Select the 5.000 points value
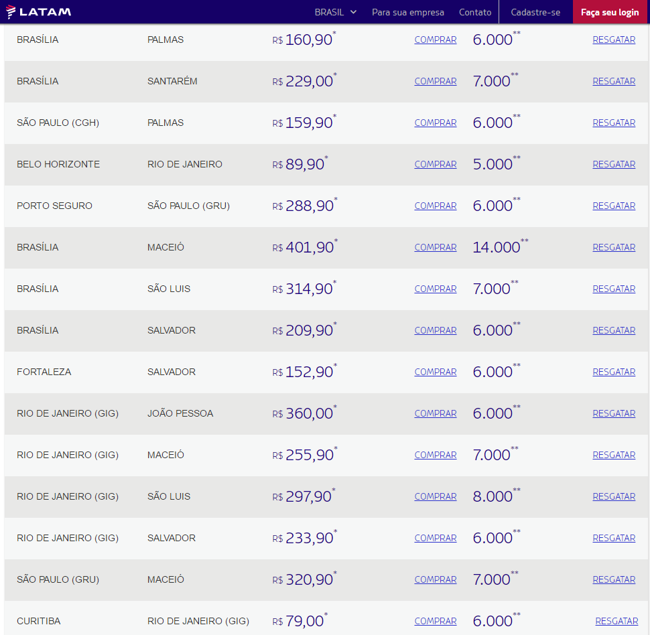Image resolution: width=650 pixels, height=635 pixels. [496, 163]
